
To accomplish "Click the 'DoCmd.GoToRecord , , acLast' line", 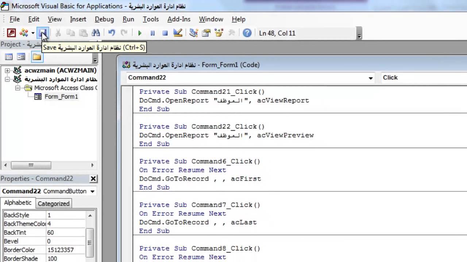I will [198, 222].
